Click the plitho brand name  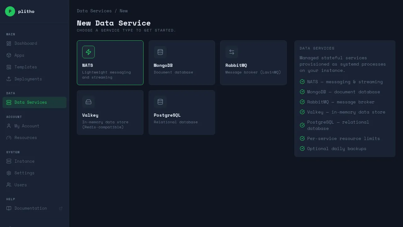coord(26,11)
